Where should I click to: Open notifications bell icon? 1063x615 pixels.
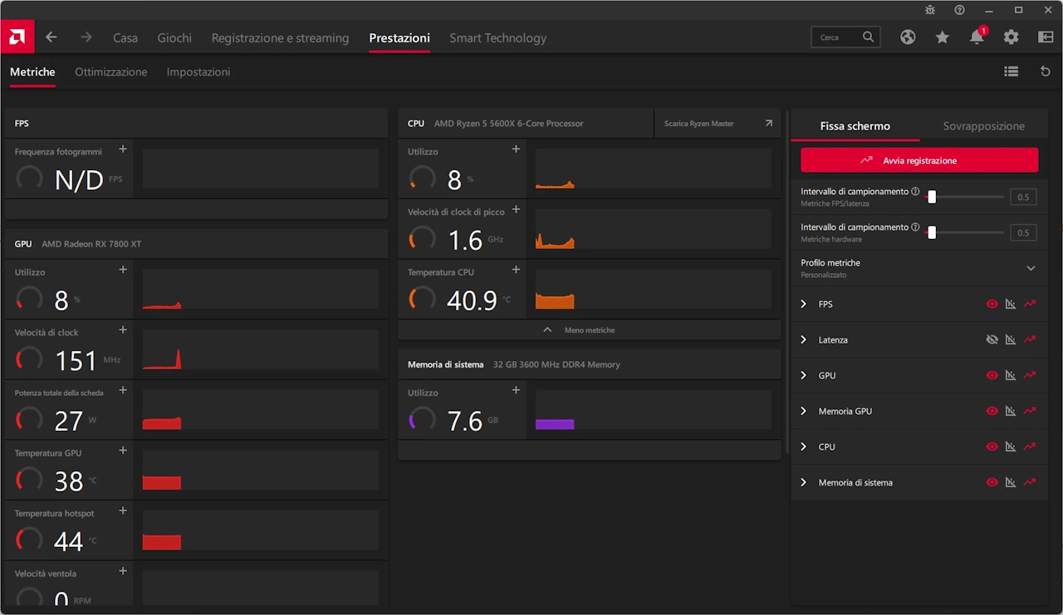pos(977,37)
